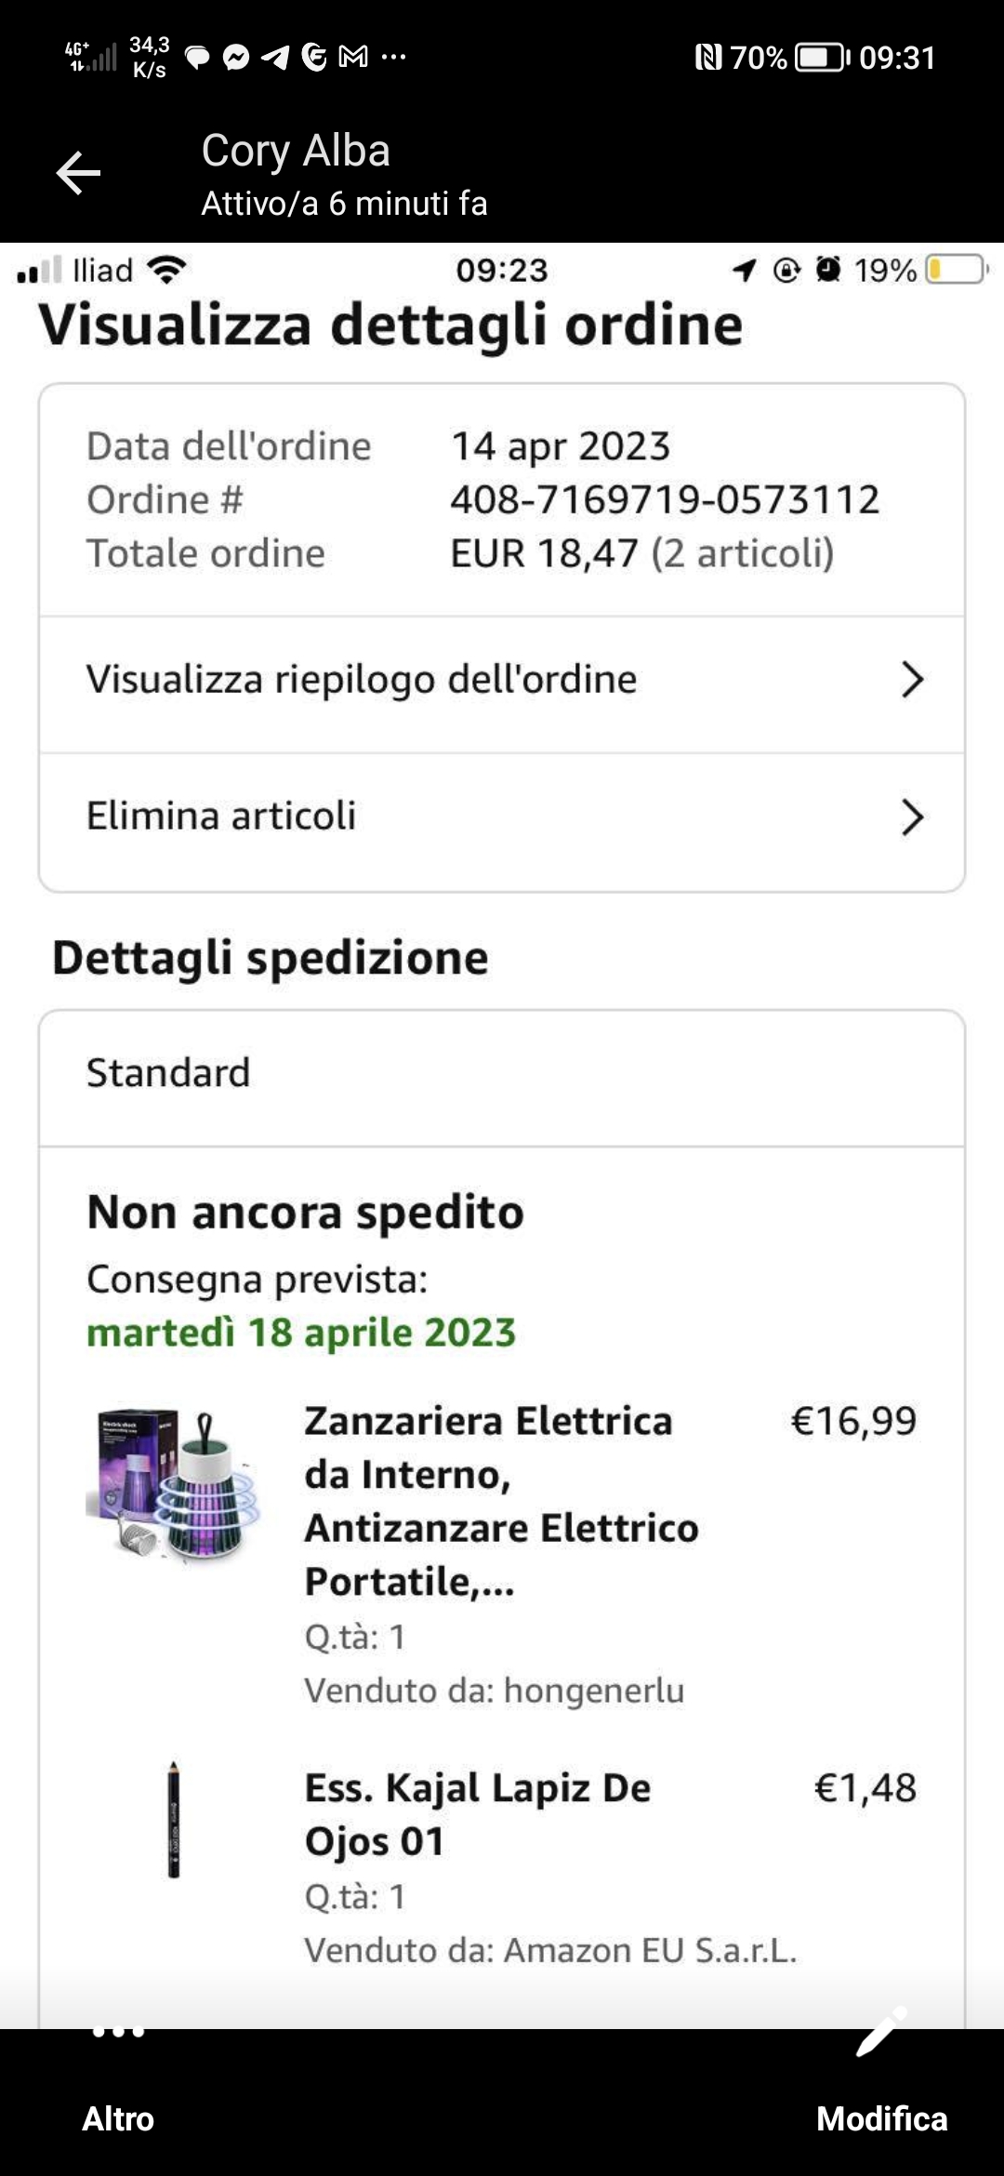Tap the back arrow icon
Image resolution: width=1004 pixels, height=2176 pixels.
tap(78, 173)
